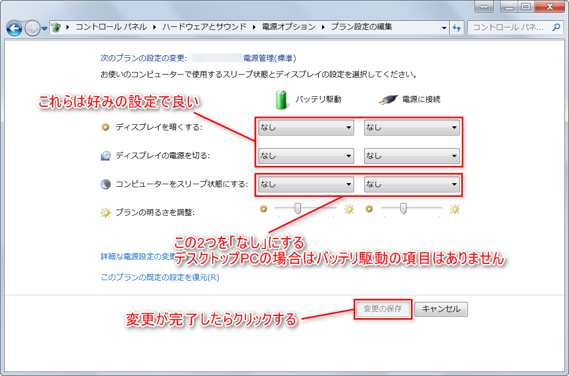Click the moon sleep icon

pos(106,184)
